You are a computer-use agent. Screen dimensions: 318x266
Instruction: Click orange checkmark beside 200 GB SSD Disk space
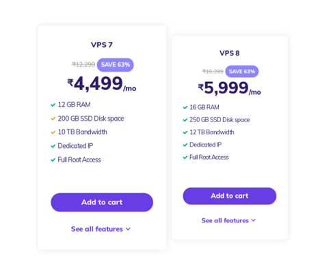(x=53, y=119)
